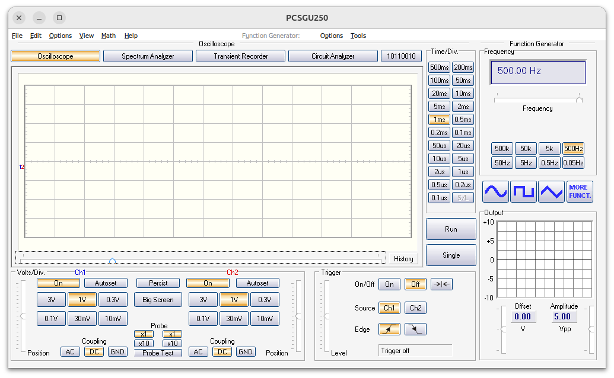
Task: Minimize the PCSGU250 window
Action: 39,18
